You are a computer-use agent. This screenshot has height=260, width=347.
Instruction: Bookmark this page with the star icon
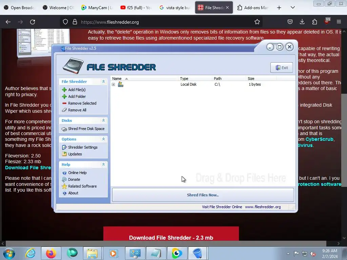point(257,22)
